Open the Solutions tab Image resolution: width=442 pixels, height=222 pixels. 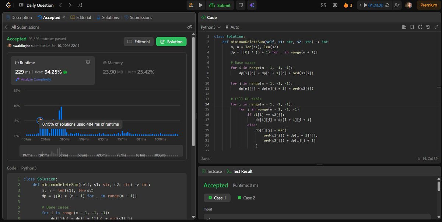108,17
